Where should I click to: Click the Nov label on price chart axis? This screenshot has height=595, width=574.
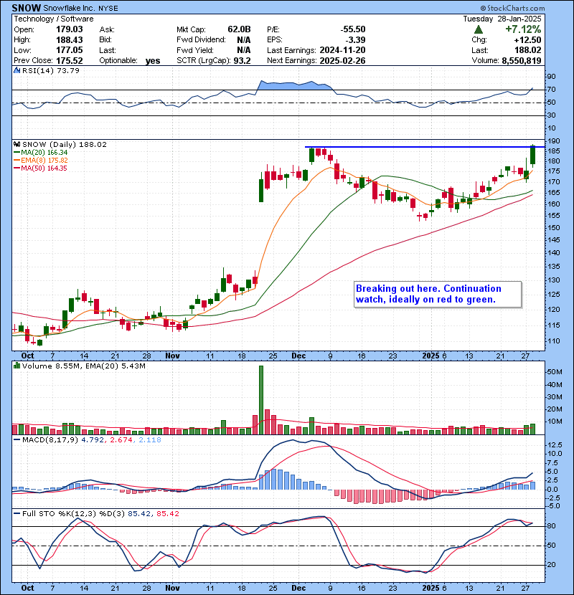coord(172,356)
